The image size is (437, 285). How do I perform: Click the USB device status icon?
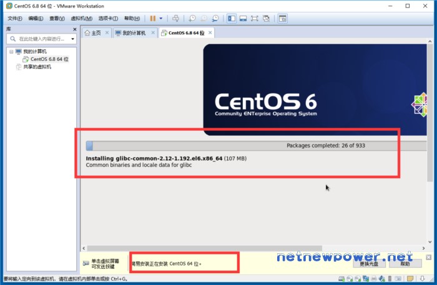point(390,279)
